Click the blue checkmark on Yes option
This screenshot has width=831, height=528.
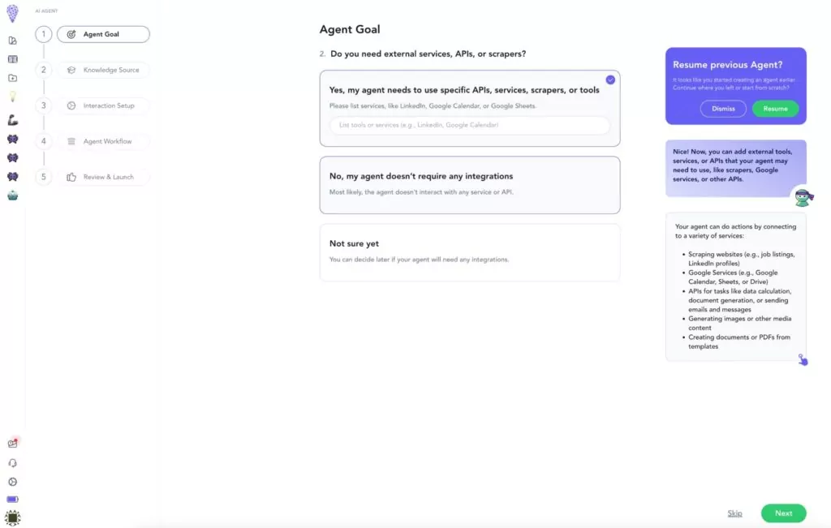click(x=610, y=80)
